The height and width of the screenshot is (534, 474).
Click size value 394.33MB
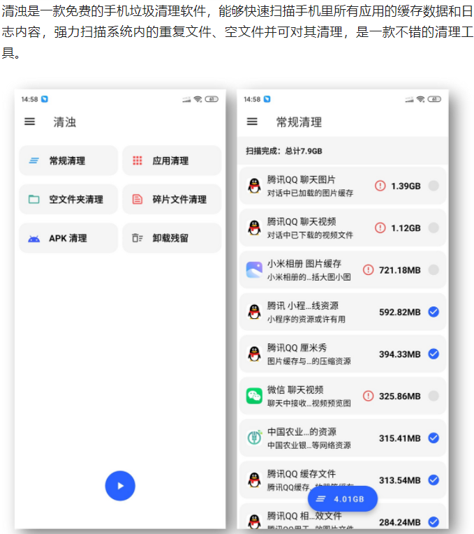(400, 354)
